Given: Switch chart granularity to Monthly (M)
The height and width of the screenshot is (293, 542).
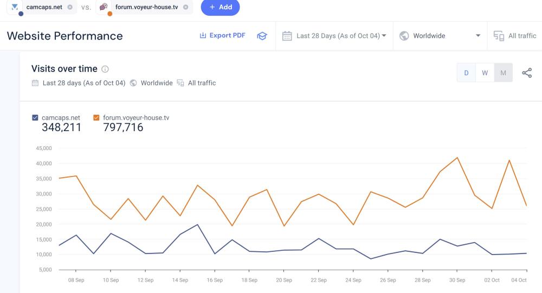Looking at the screenshot, I should tap(503, 73).
